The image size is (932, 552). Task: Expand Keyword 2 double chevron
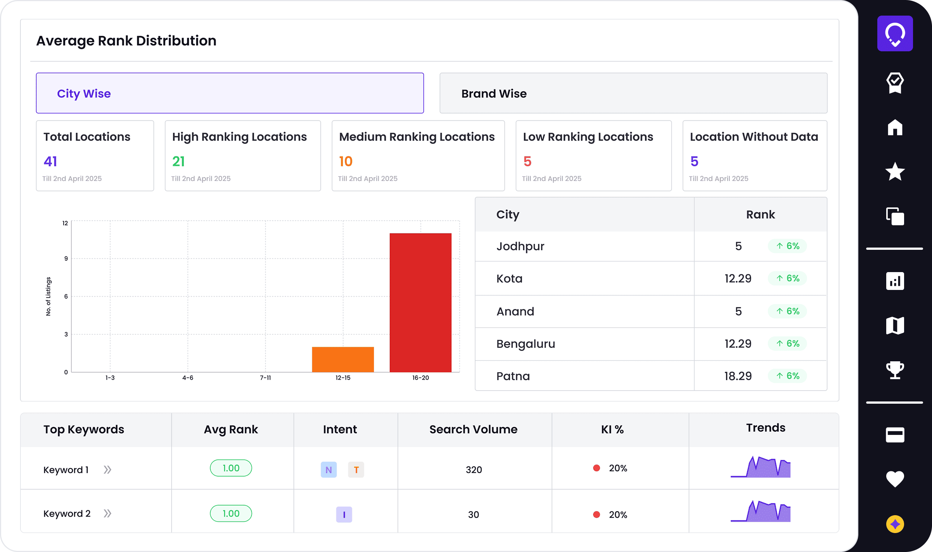pos(107,514)
